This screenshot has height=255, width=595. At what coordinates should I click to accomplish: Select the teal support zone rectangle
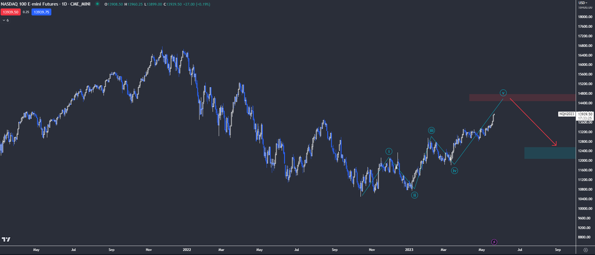click(x=550, y=153)
